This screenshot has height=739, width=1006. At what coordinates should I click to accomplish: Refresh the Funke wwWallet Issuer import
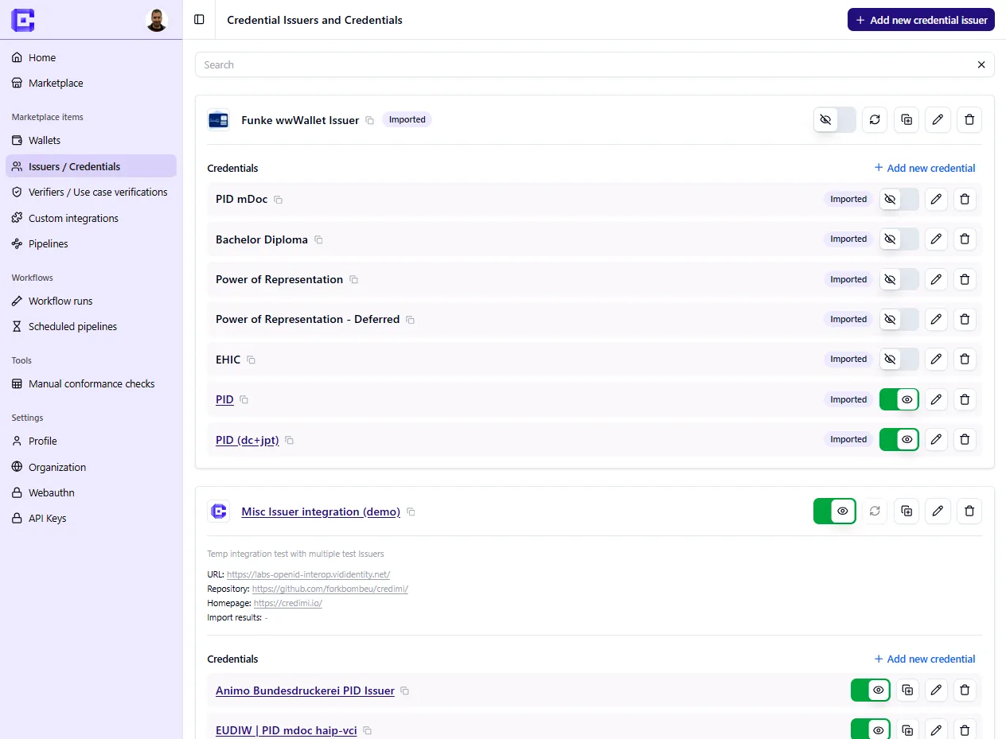[x=875, y=119]
